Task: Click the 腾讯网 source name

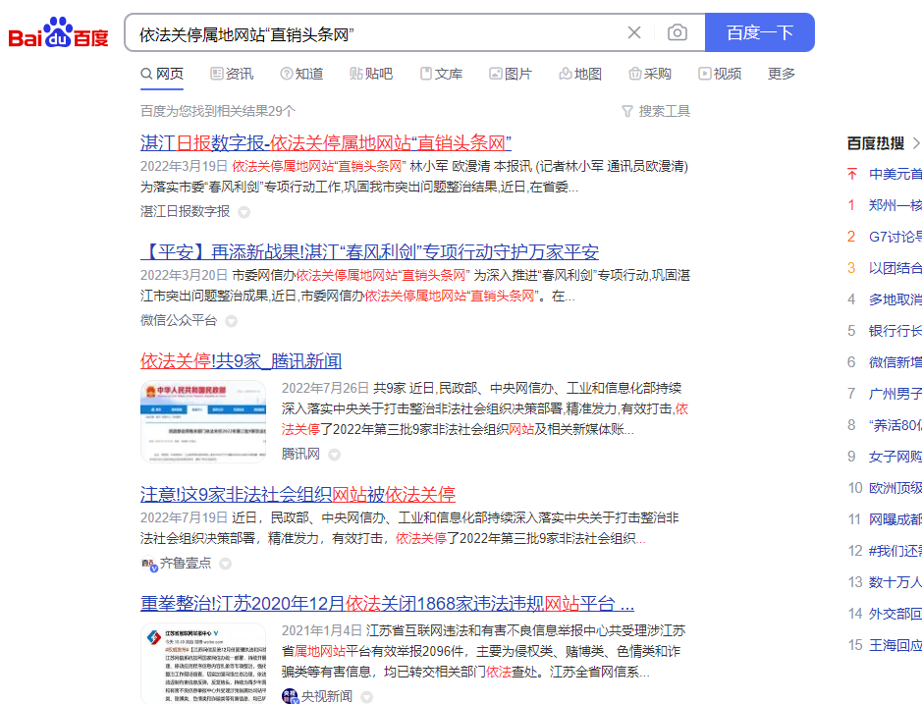Action: [300, 454]
